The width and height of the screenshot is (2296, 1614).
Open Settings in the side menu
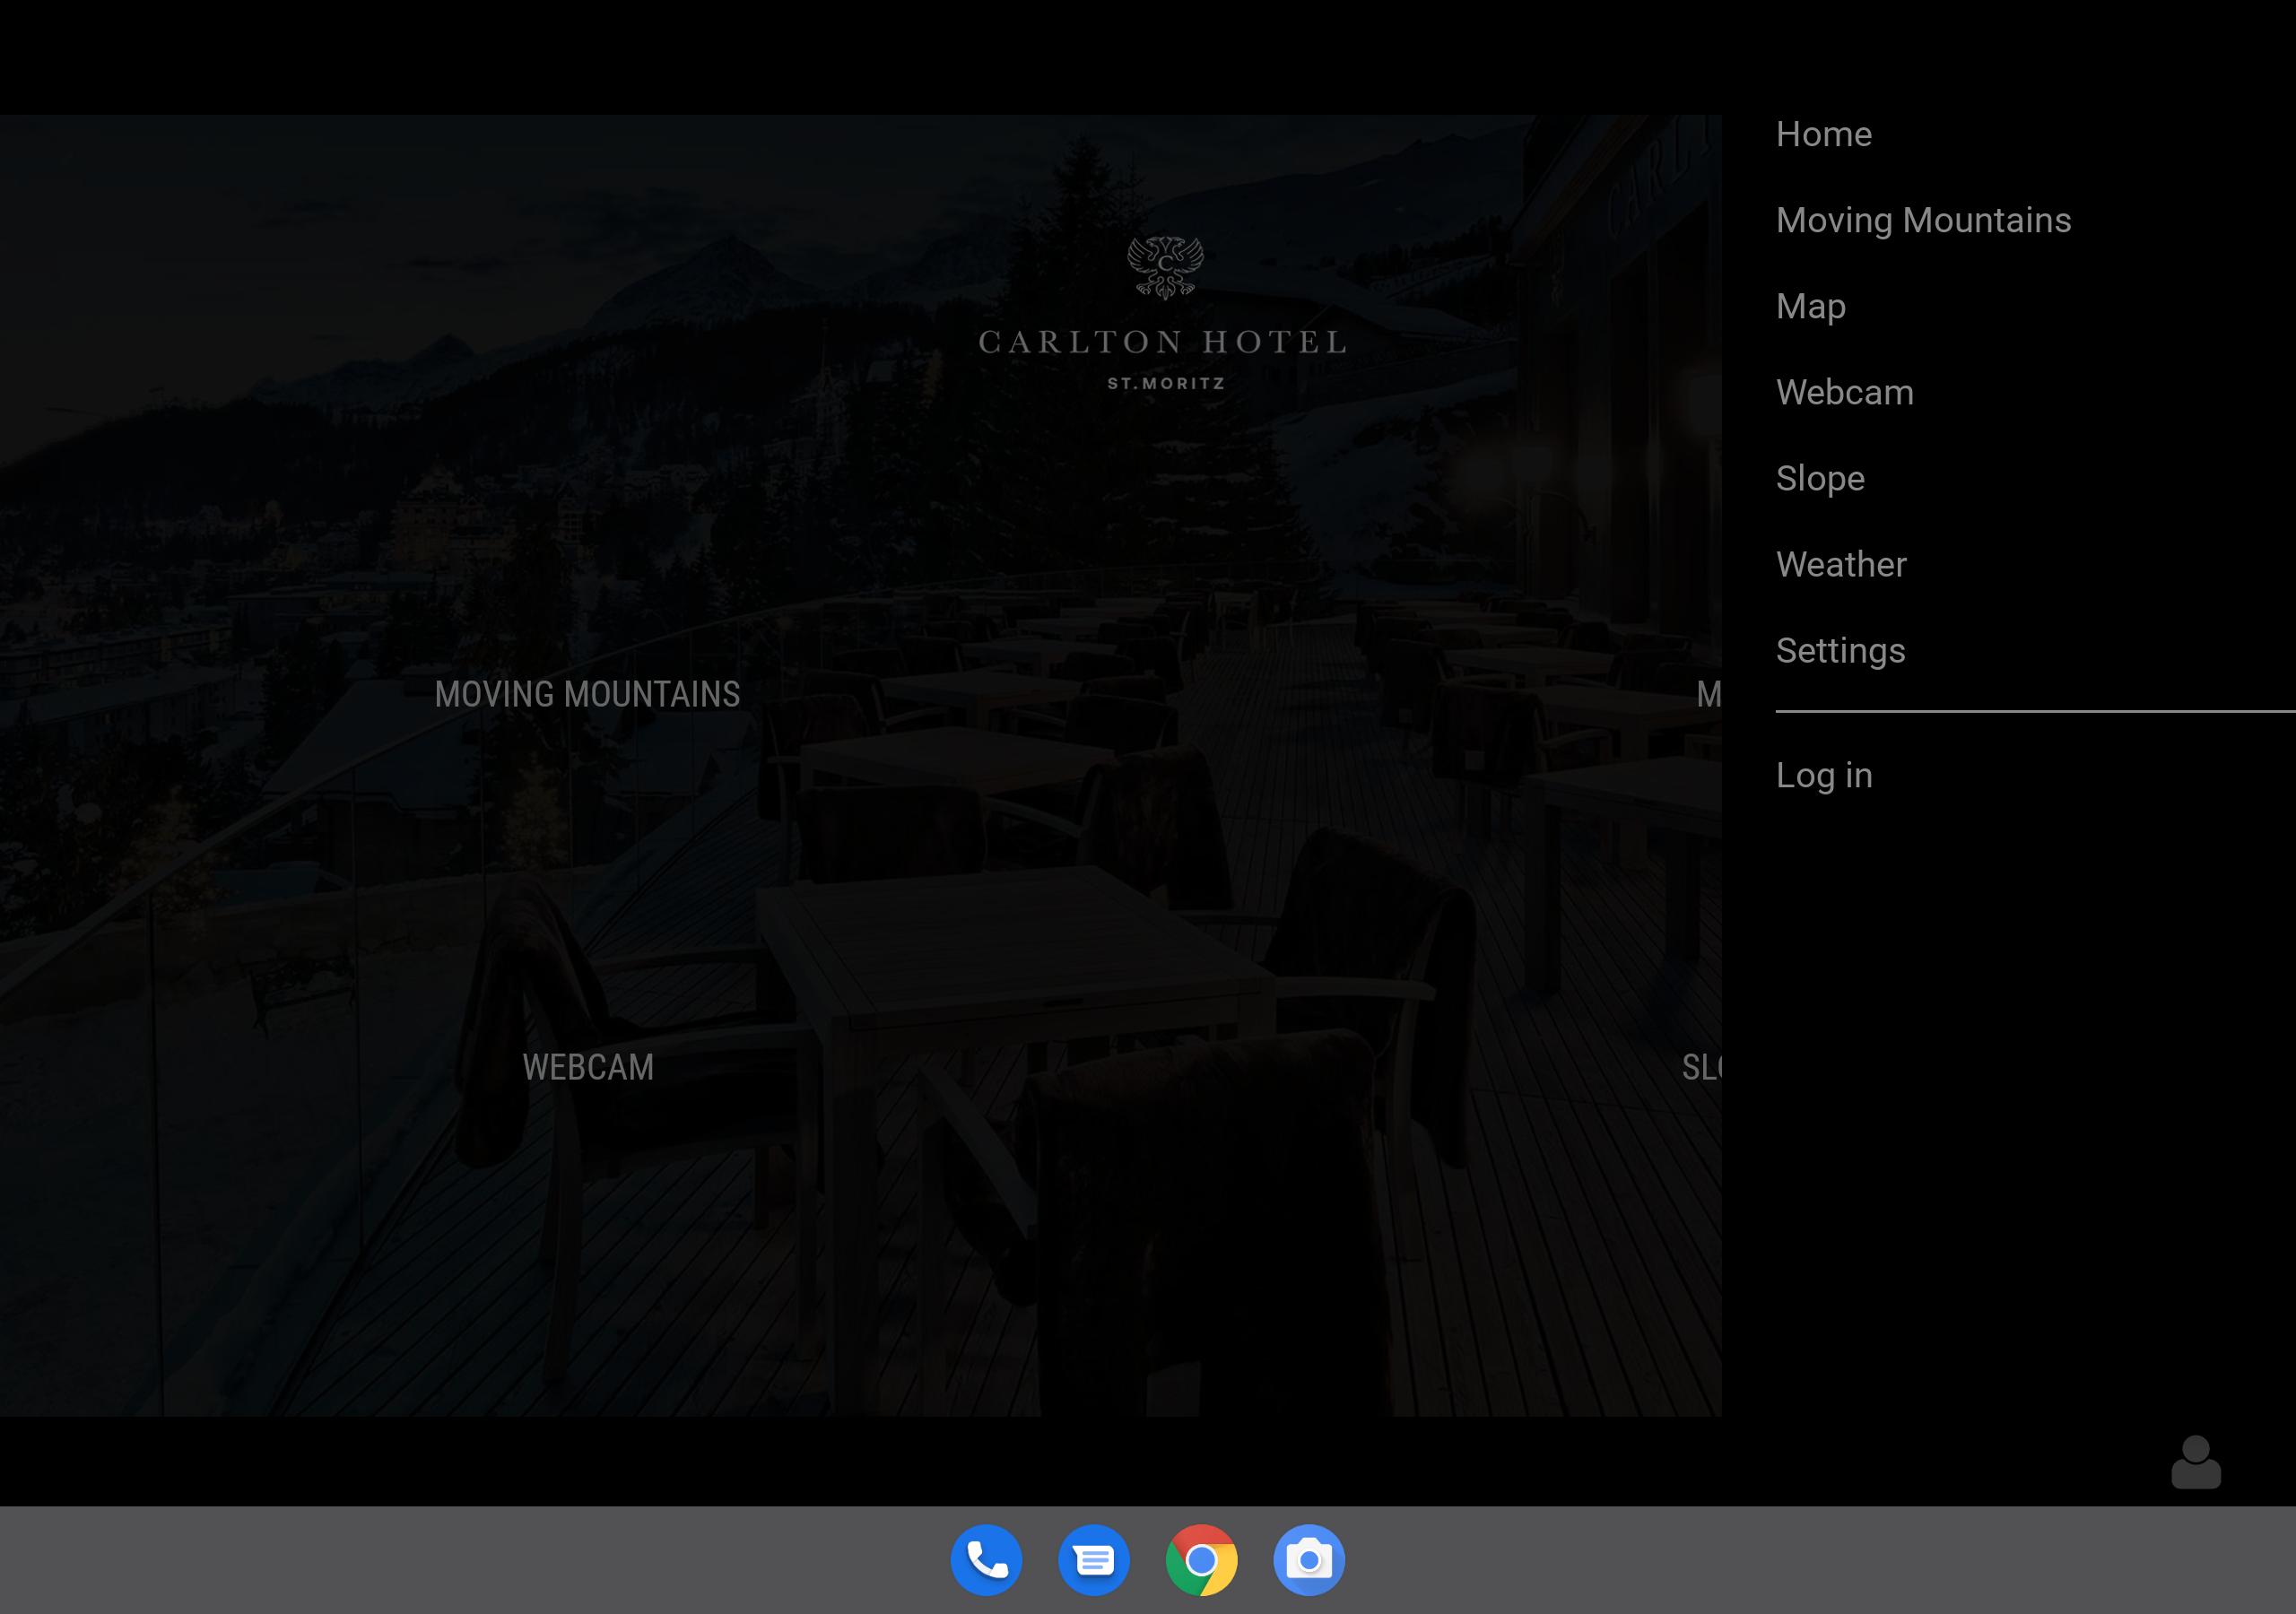1840,651
